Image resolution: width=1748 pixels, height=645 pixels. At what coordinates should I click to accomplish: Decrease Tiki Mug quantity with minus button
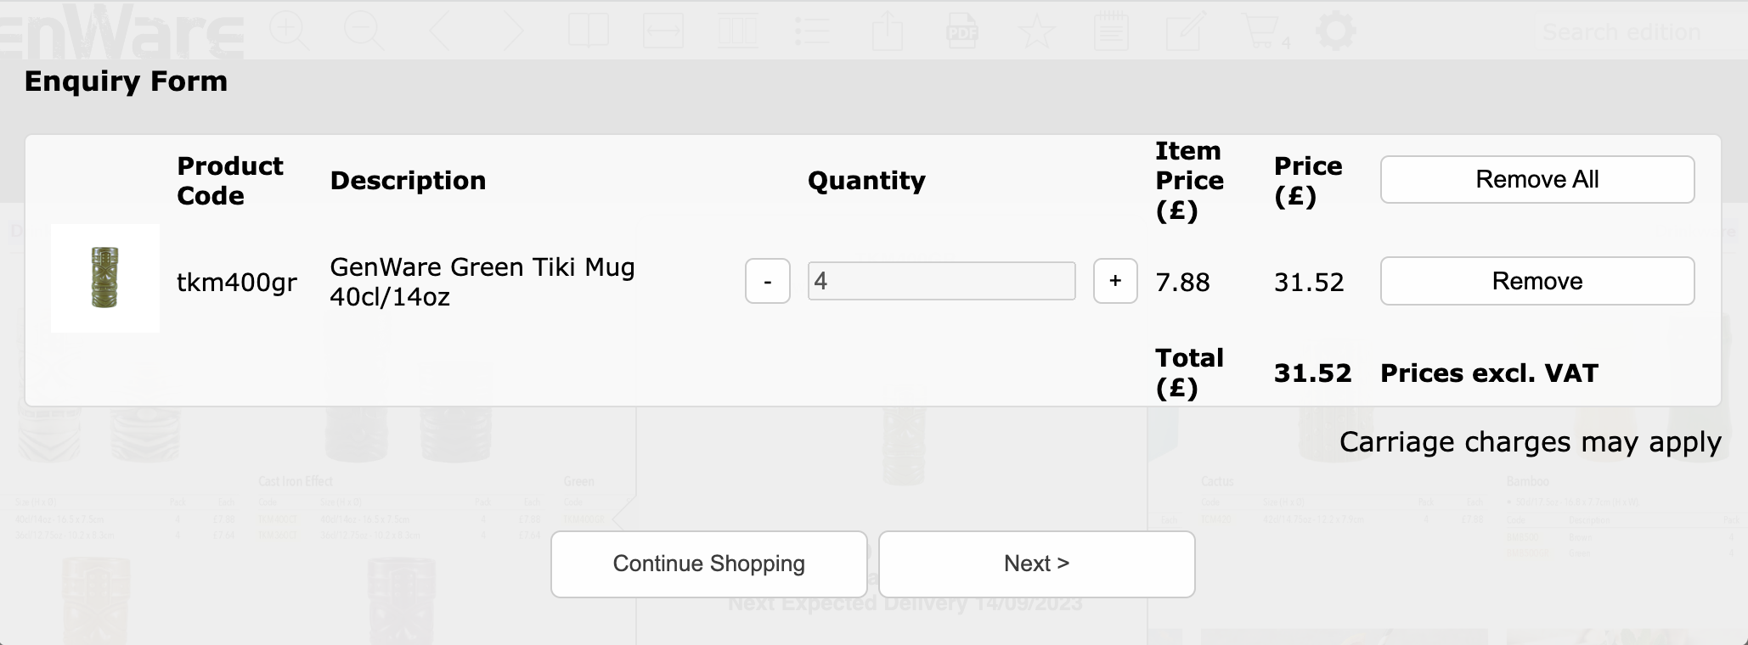[768, 281]
